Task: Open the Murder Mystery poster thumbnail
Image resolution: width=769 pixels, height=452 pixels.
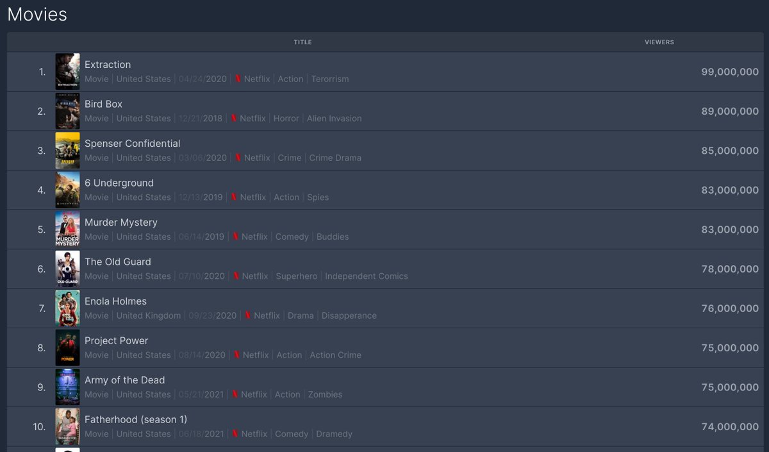Action: pos(68,229)
